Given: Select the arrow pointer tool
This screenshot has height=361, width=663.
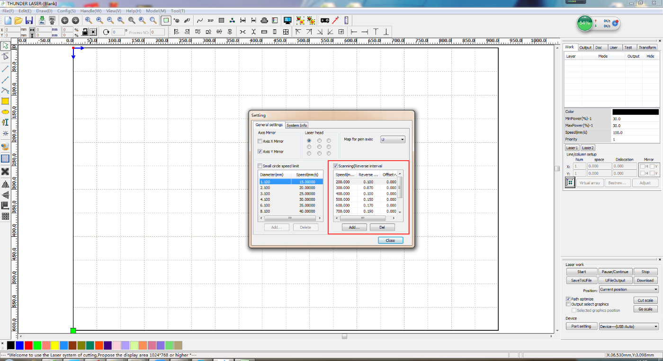Looking at the screenshot, I should click(5, 46).
